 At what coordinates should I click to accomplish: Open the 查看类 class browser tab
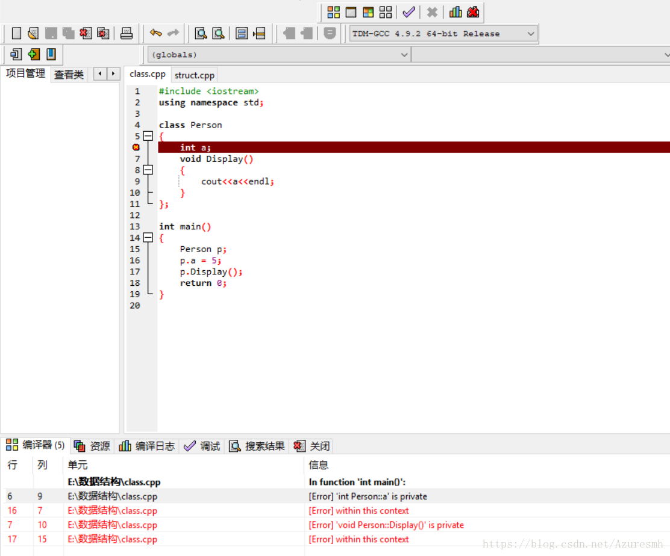(69, 75)
